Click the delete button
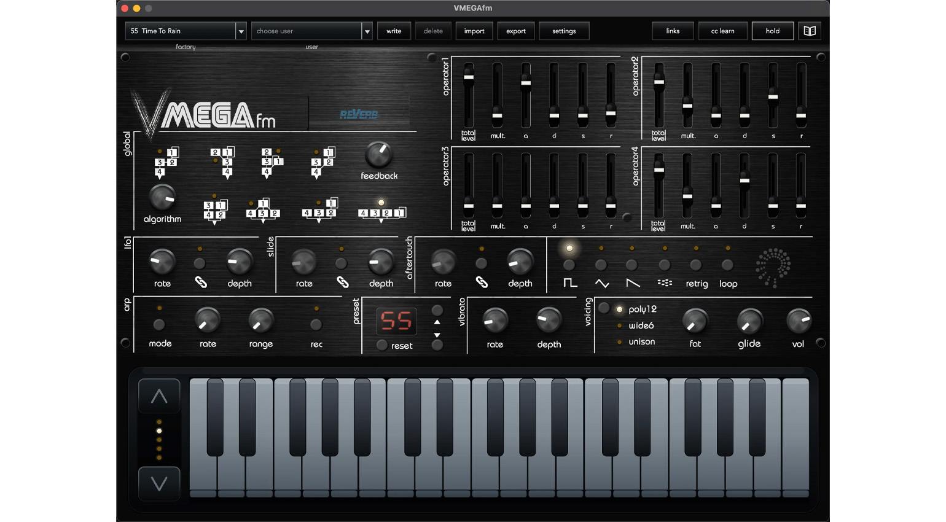The width and height of the screenshot is (946, 522). [433, 31]
